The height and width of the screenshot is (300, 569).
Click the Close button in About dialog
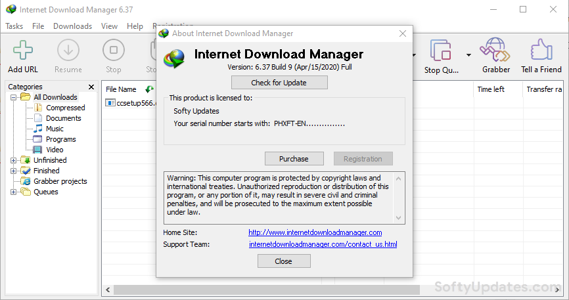point(284,261)
